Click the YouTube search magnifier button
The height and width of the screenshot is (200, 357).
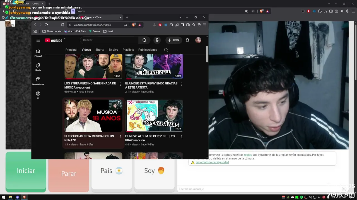click(x=144, y=40)
